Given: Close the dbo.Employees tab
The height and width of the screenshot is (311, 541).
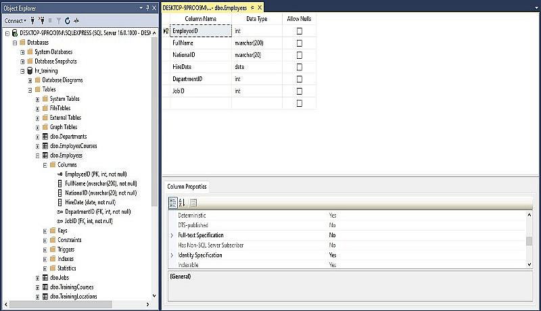Looking at the screenshot, I should click(x=260, y=7).
